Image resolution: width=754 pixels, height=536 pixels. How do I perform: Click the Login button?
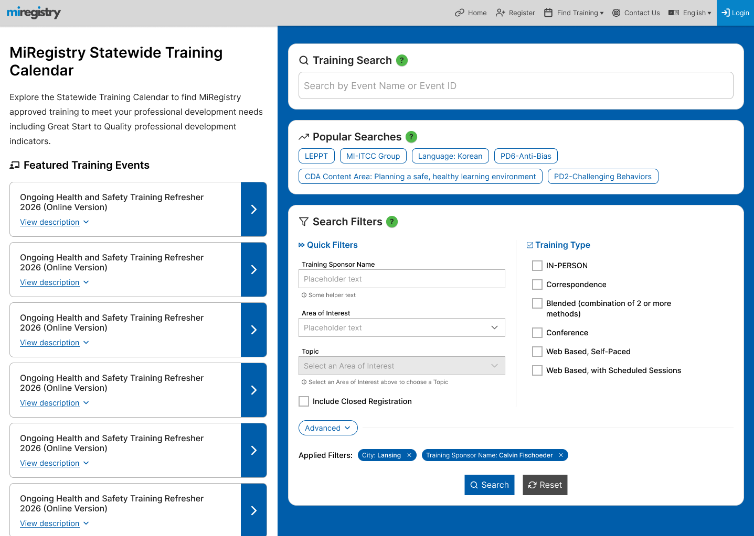coord(735,13)
